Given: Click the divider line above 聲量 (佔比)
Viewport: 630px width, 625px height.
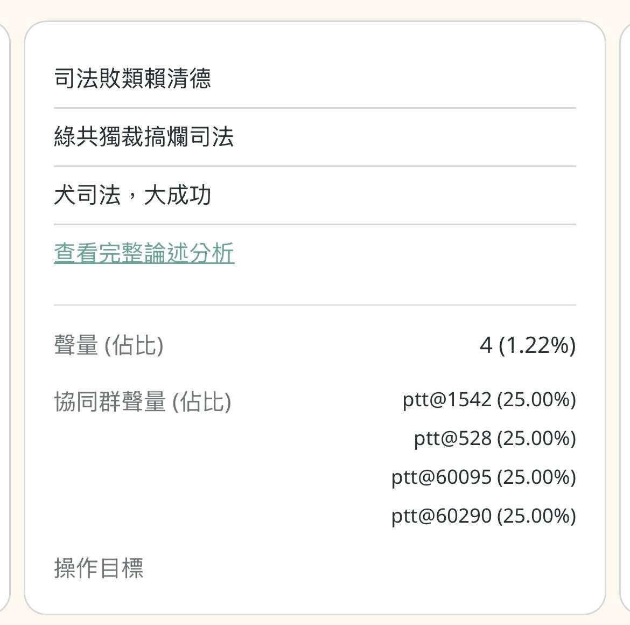Looking at the screenshot, I should coord(315,305).
